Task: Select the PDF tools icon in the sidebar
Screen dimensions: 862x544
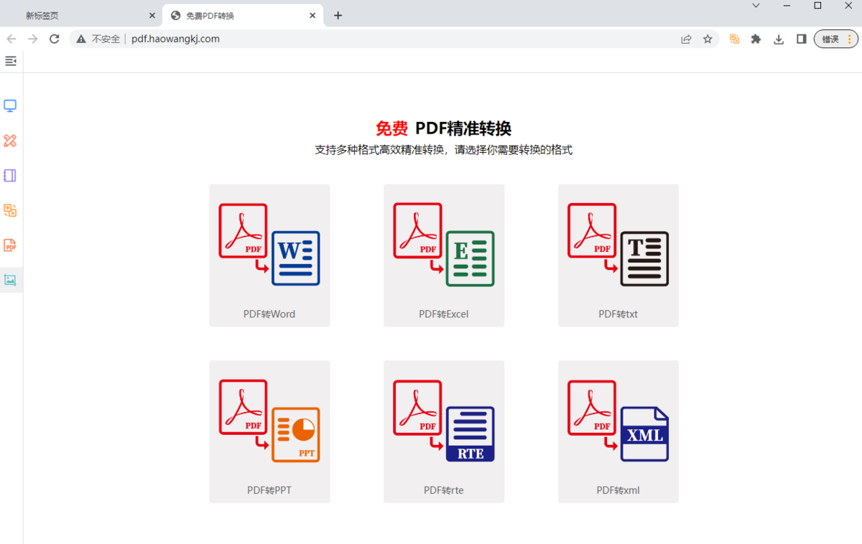Action: 10,245
